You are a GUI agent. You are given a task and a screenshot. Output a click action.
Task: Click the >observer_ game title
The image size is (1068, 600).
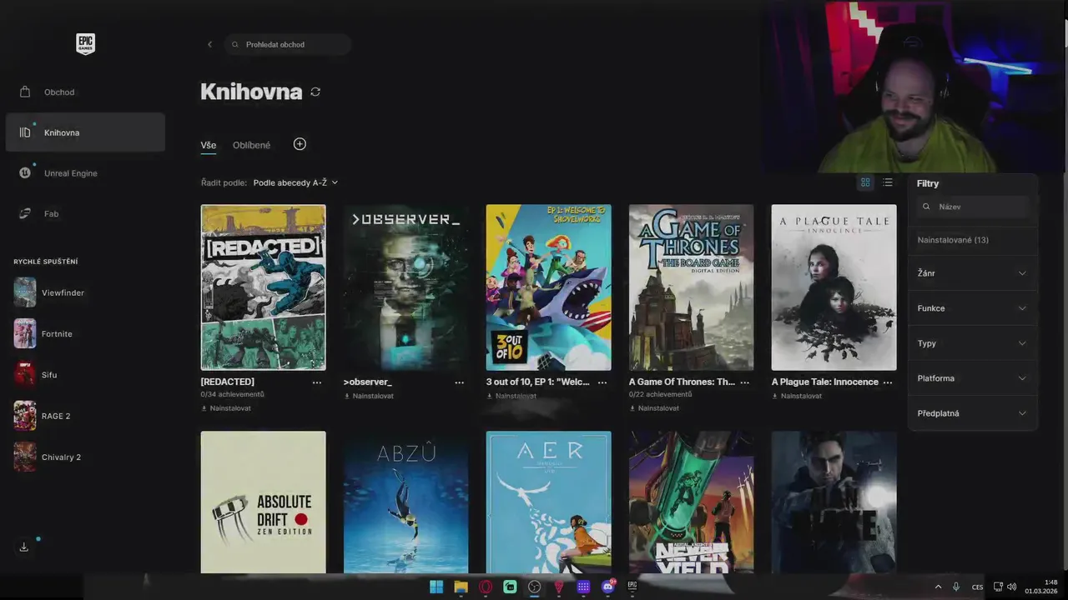click(368, 382)
